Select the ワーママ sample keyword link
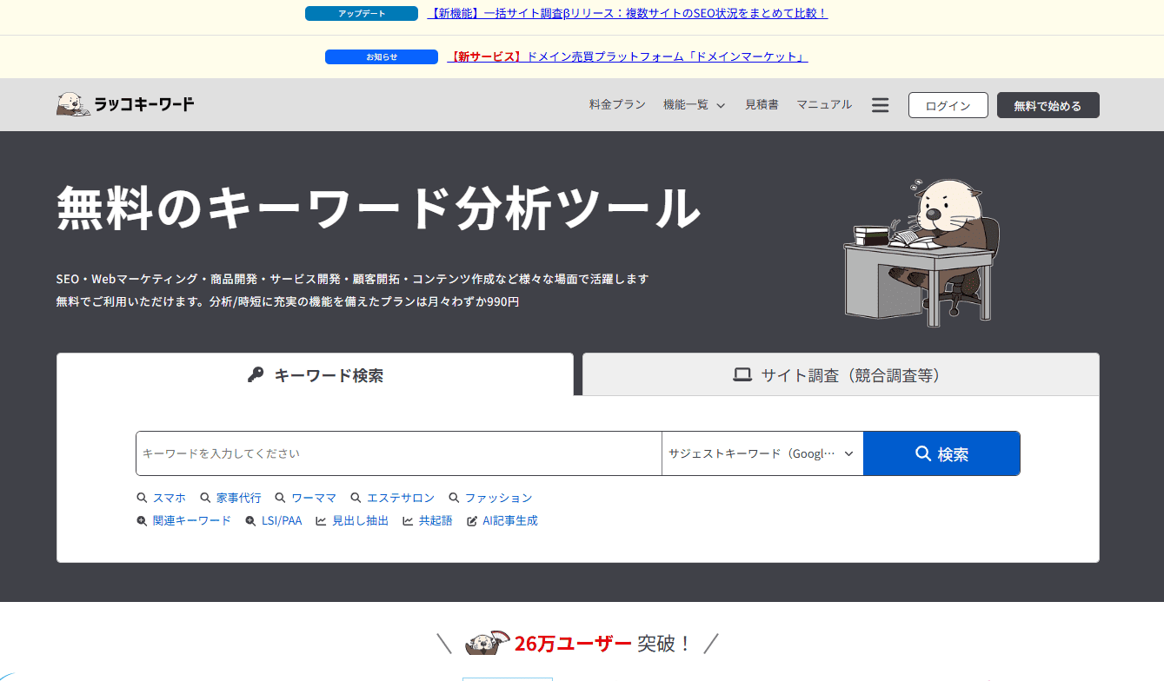This screenshot has height=681, width=1164. click(314, 498)
